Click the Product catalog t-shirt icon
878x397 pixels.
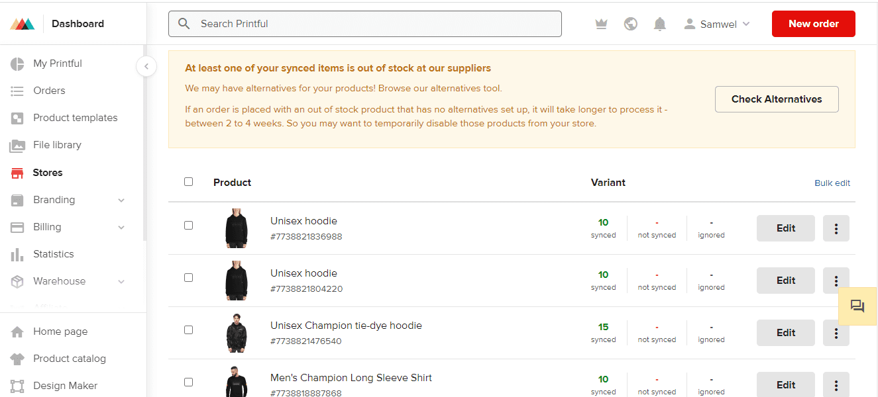click(17, 359)
